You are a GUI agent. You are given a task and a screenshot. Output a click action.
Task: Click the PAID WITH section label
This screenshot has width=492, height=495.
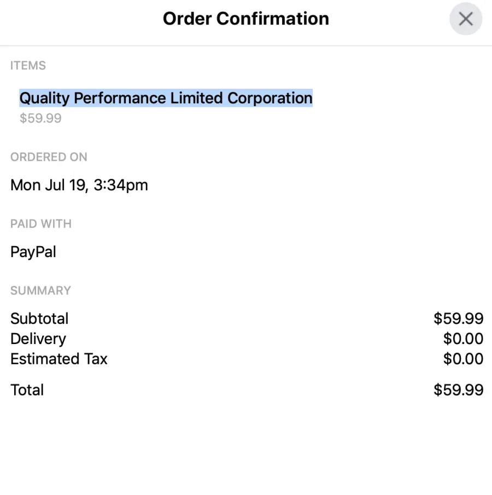click(41, 224)
